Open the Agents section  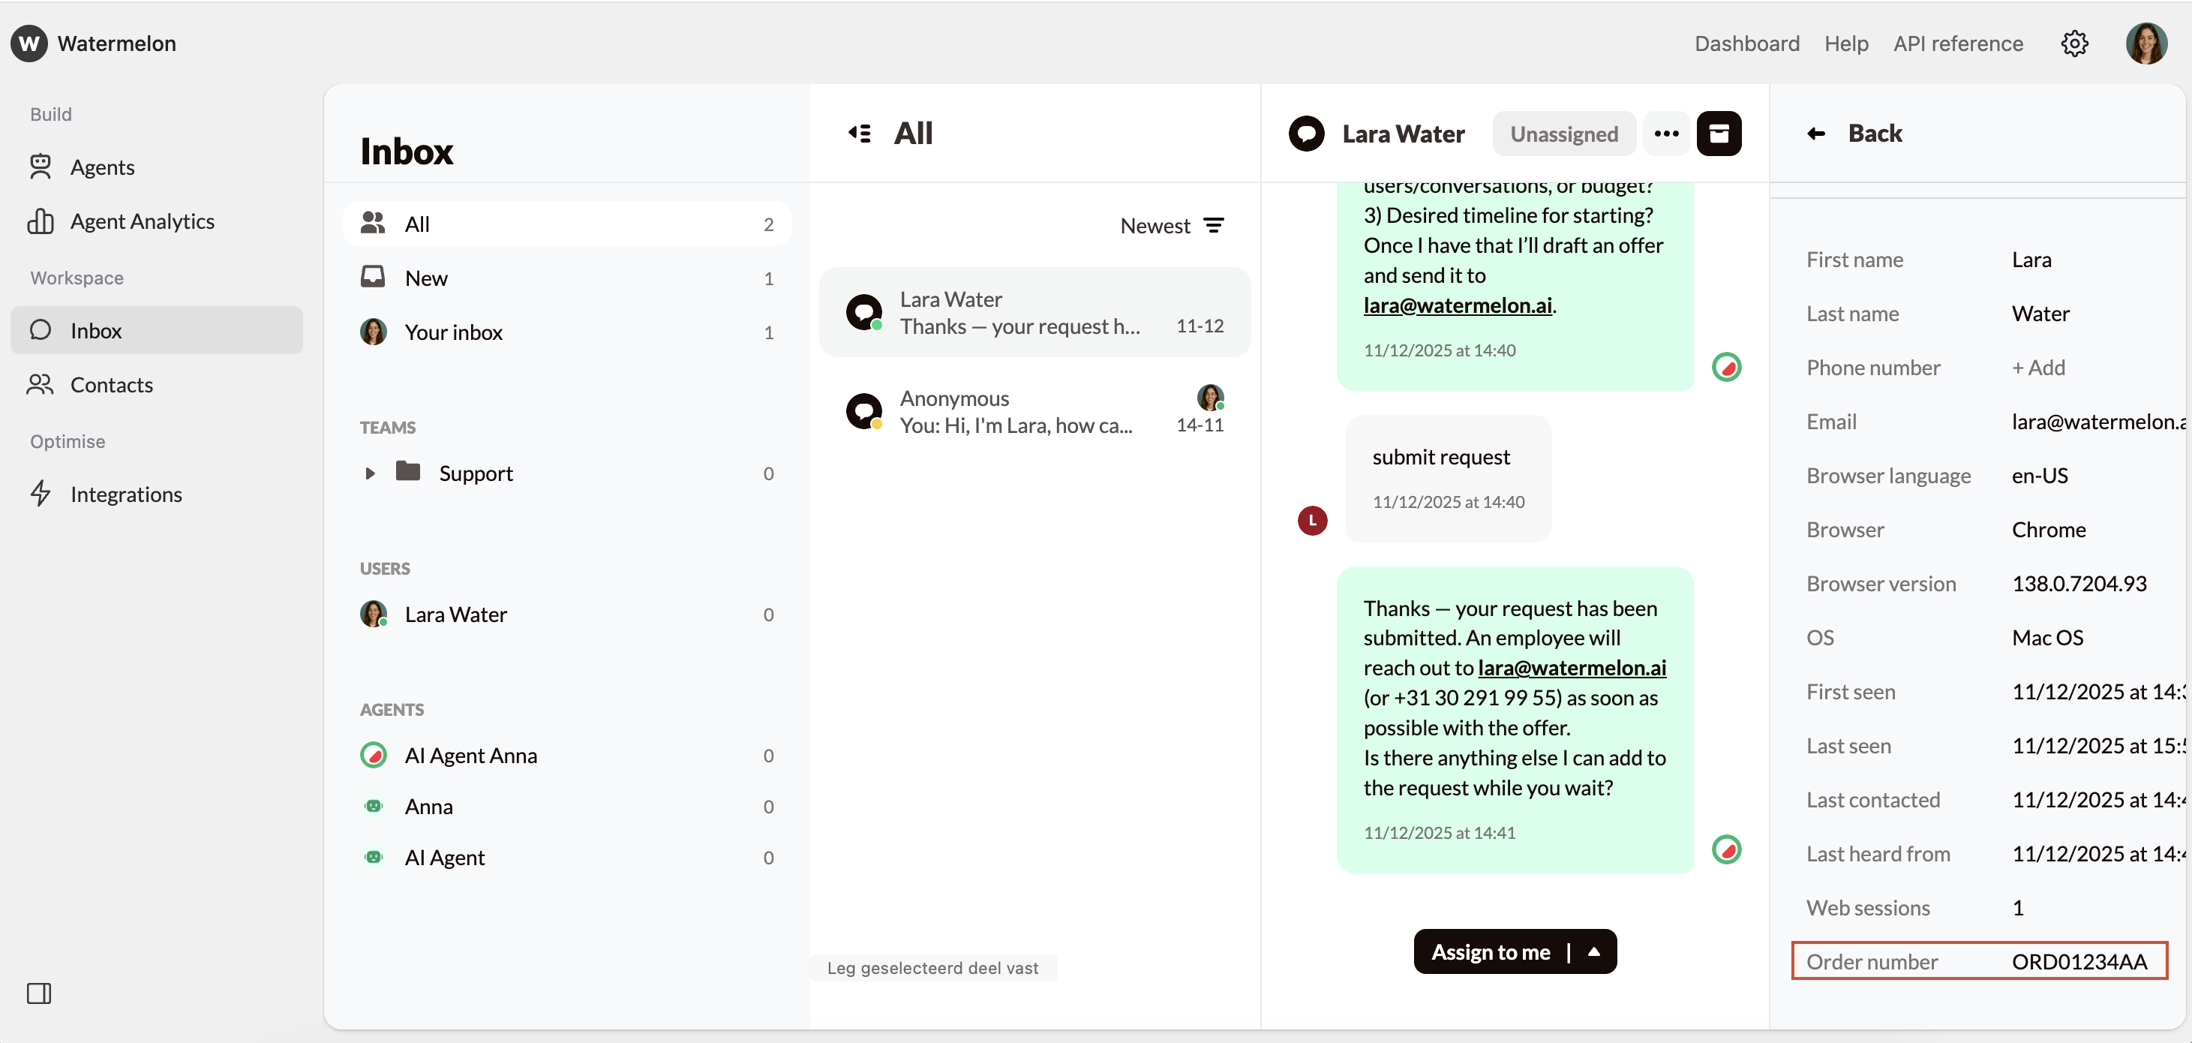[102, 167]
